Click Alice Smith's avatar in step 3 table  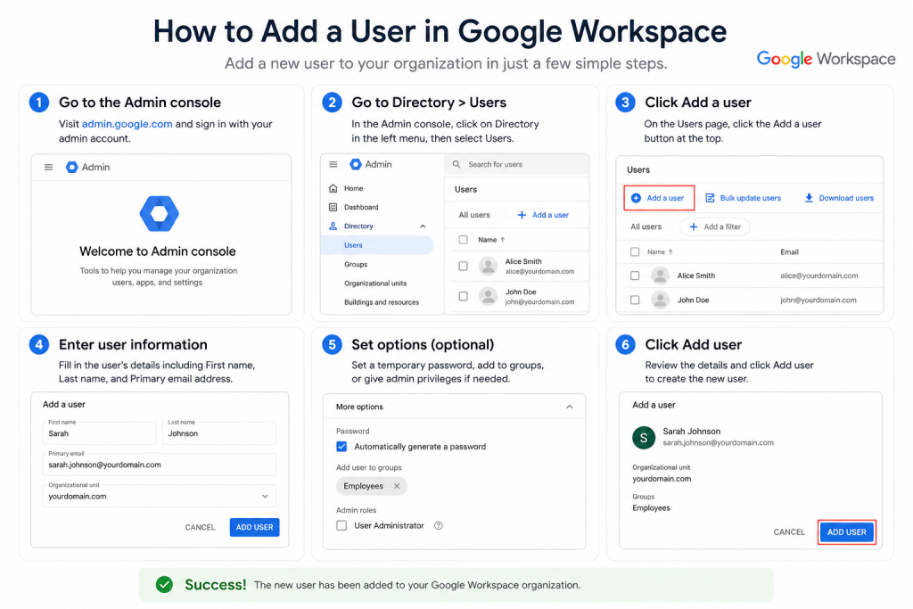coord(660,276)
